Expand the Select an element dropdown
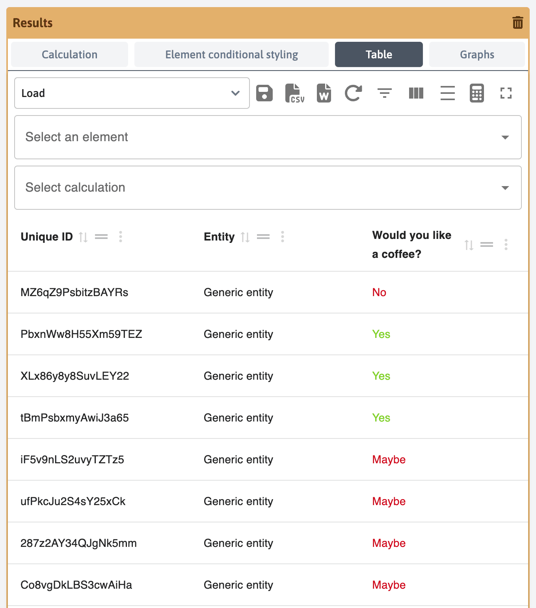 pos(268,137)
